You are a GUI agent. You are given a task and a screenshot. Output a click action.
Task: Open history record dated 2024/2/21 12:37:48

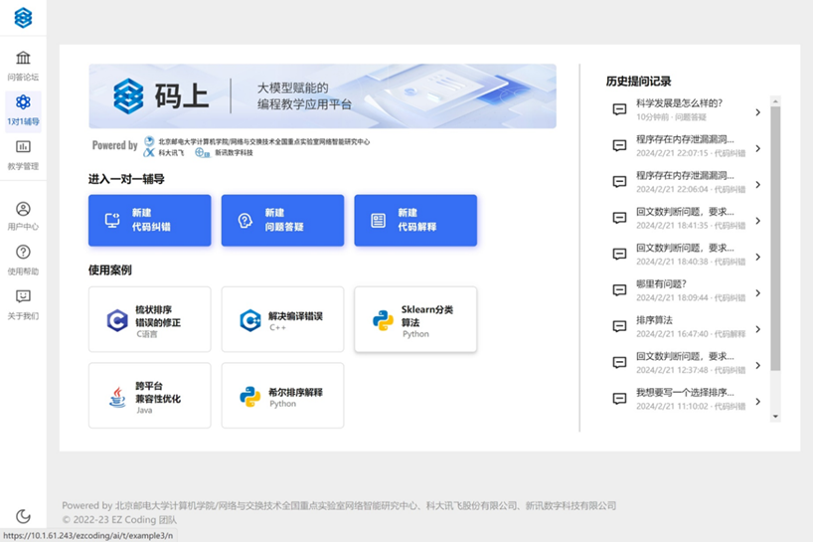687,363
